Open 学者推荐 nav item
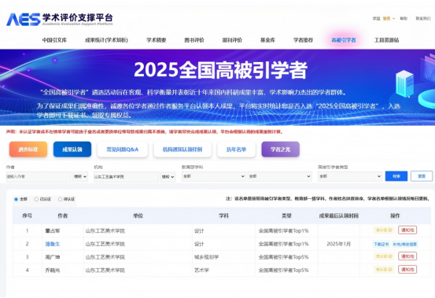The height and width of the screenshot is (298, 435). pyautogui.click(x=303, y=40)
